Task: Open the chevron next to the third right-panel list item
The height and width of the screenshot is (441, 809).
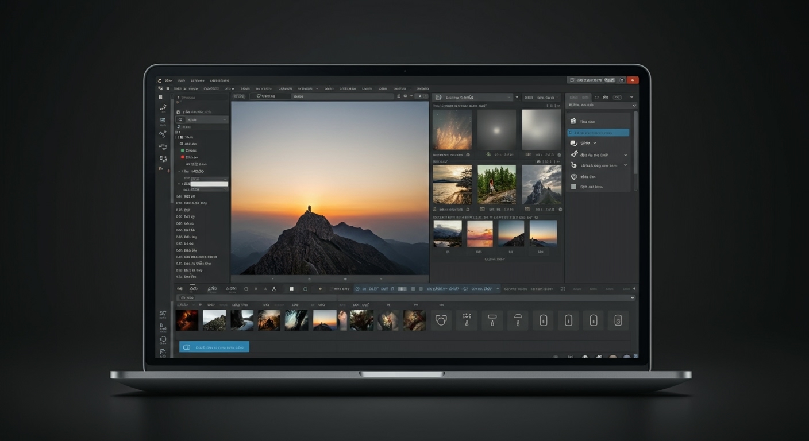Action: coord(595,143)
